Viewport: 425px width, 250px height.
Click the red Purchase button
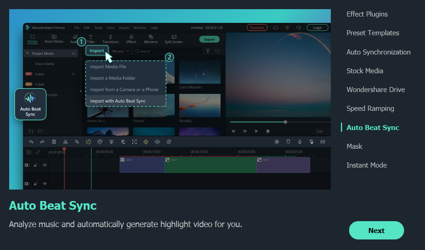257,27
